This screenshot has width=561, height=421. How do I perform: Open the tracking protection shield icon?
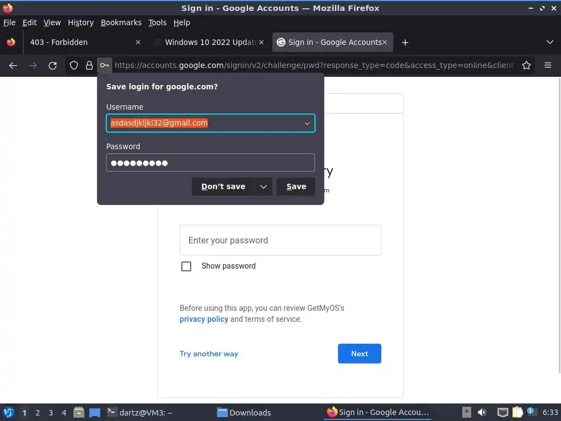(74, 65)
